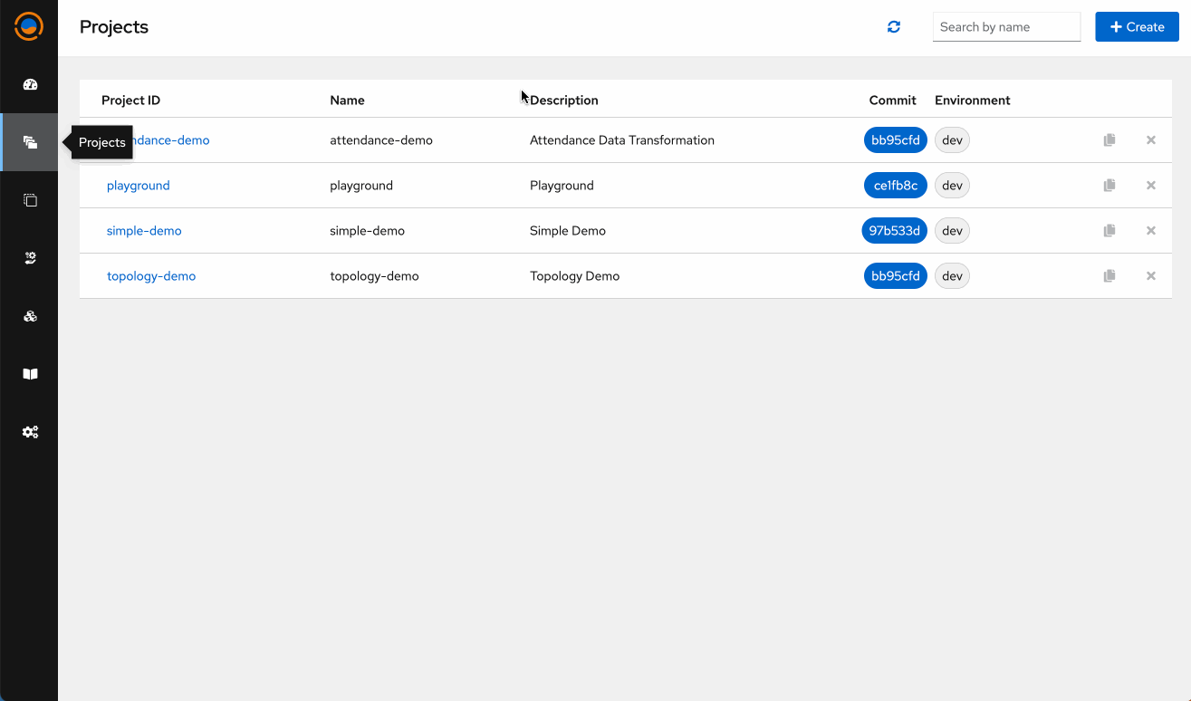Refresh the projects list with the refresh icon
This screenshot has height=701, width=1191.
tap(893, 26)
